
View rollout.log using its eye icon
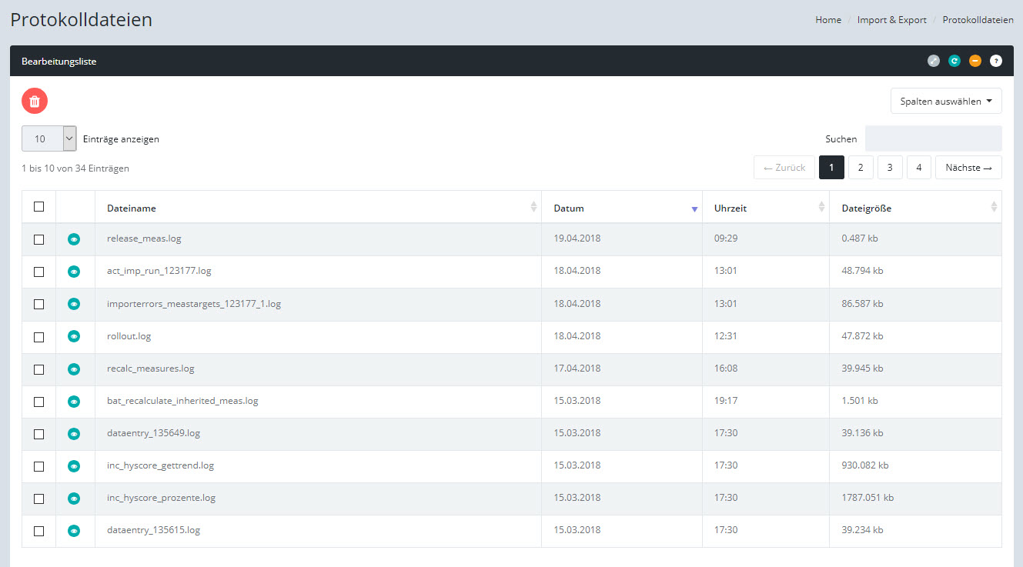tap(74, 336)
